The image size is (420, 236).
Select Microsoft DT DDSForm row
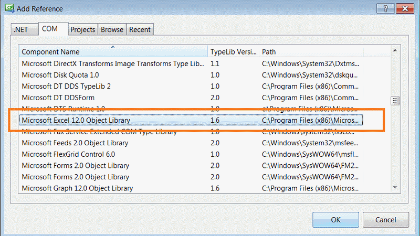pyautogui.click(x=191, y=98)
